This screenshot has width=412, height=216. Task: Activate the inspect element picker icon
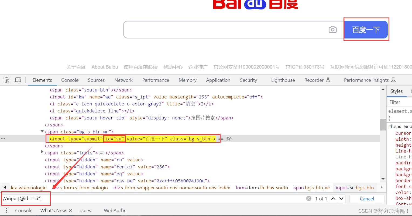point(6,80)
